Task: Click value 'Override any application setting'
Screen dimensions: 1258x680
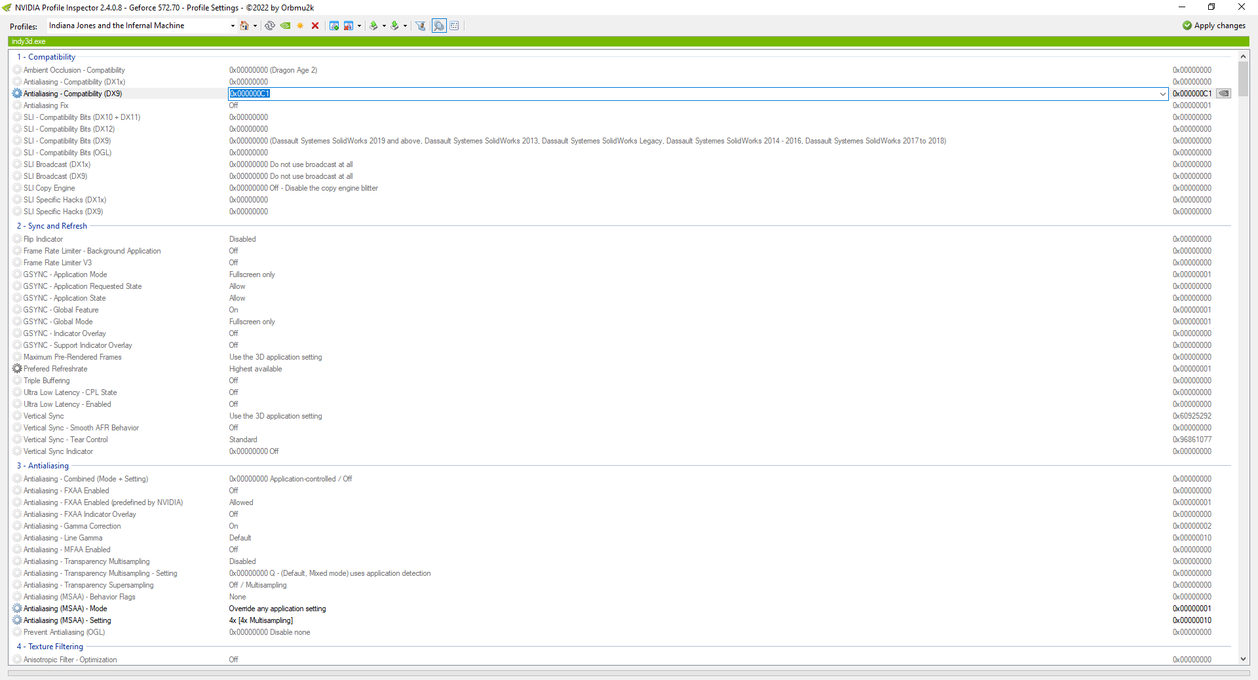Action: [277, 609]
